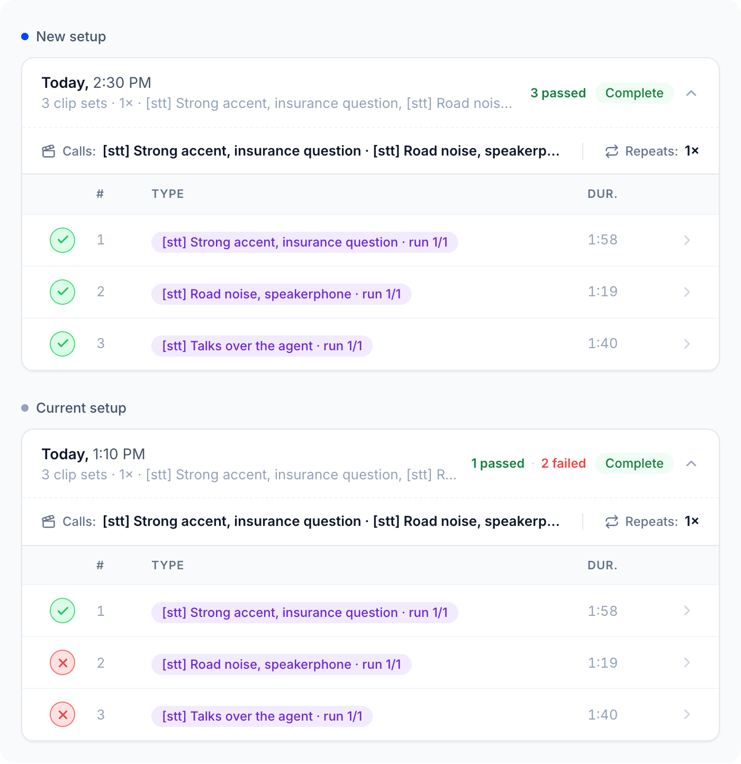
Task: Click the 1:19 duration in Current setup
Action: pos(602,662)
